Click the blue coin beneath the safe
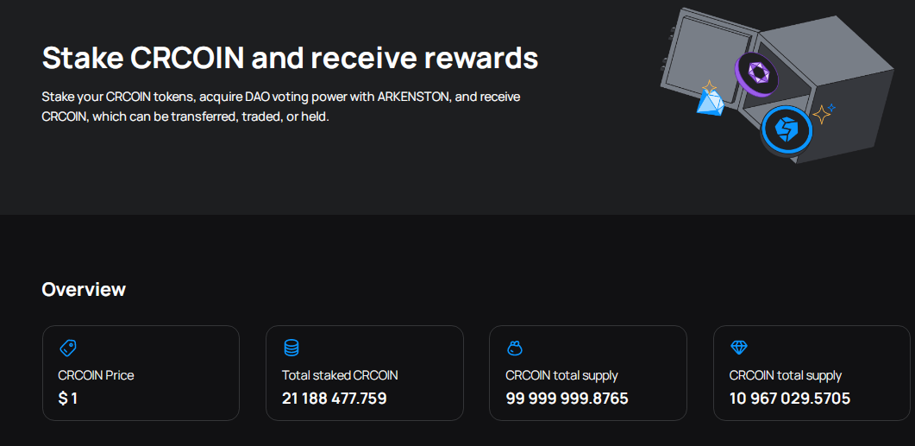 [x=786, y=131]
